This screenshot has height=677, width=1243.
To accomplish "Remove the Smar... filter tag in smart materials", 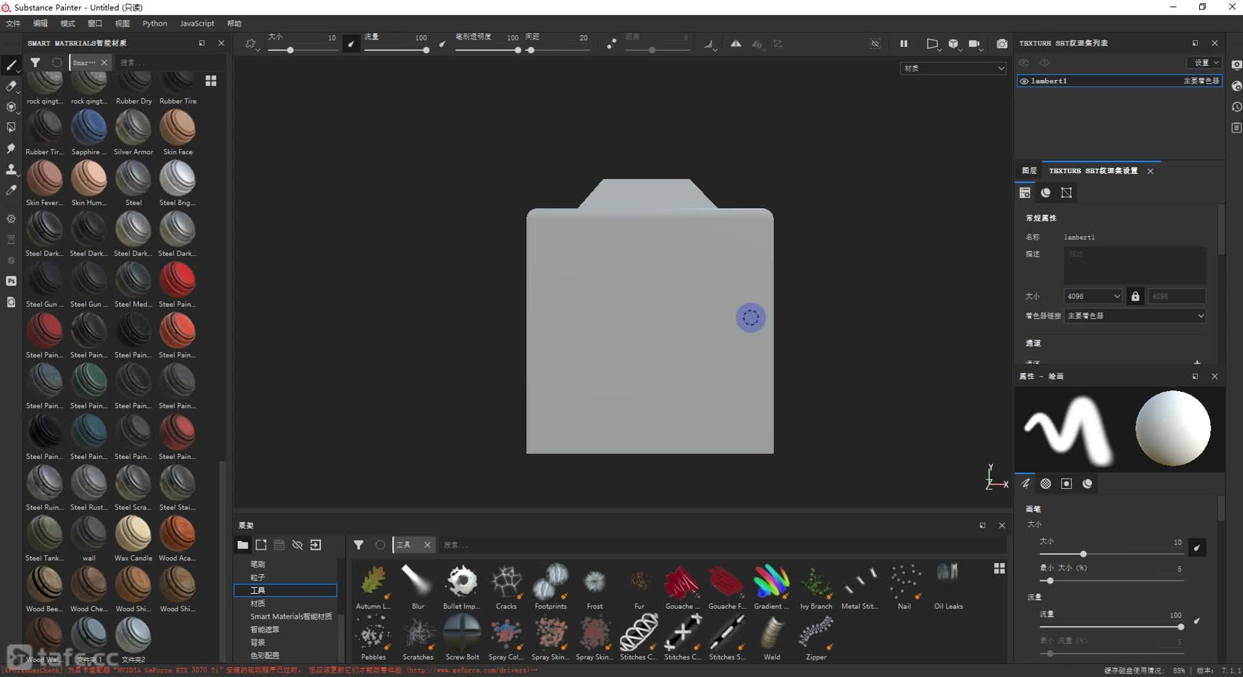I will tap(104, 62).
